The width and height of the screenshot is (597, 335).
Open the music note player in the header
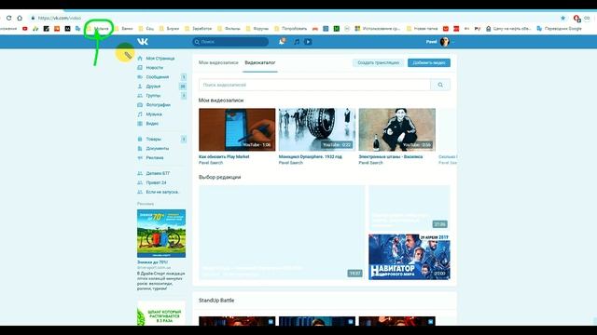click(297, 41)
